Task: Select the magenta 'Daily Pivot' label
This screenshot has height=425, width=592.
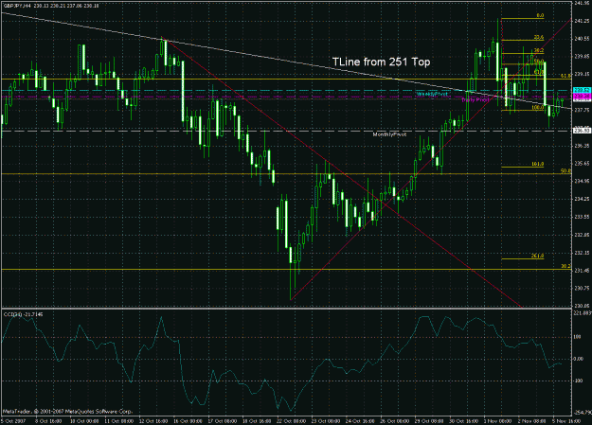Action: point(475,100)
